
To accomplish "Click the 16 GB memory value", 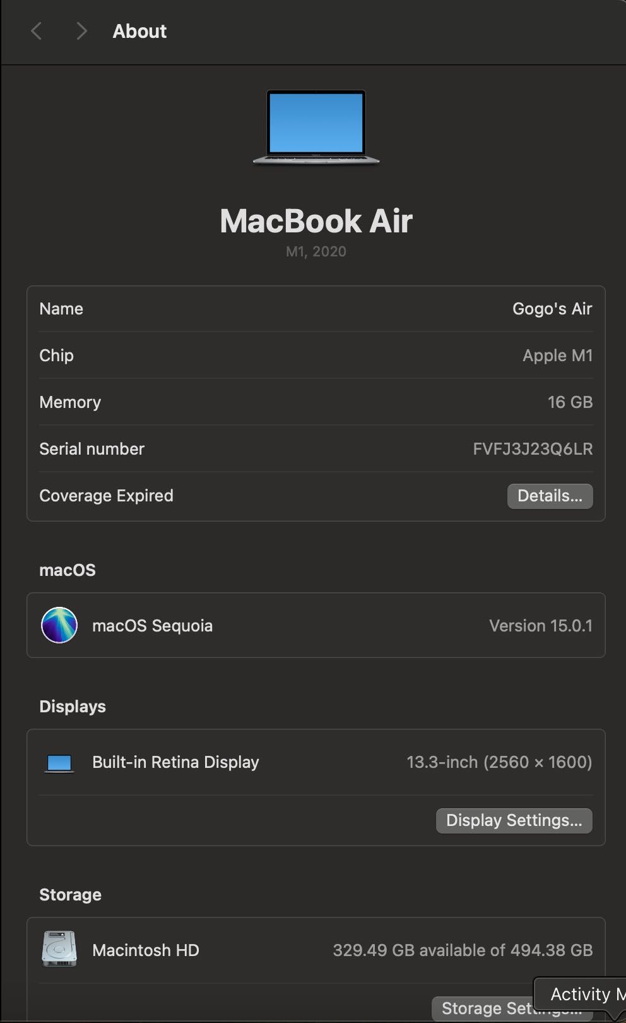I will [x=570, y=402].
